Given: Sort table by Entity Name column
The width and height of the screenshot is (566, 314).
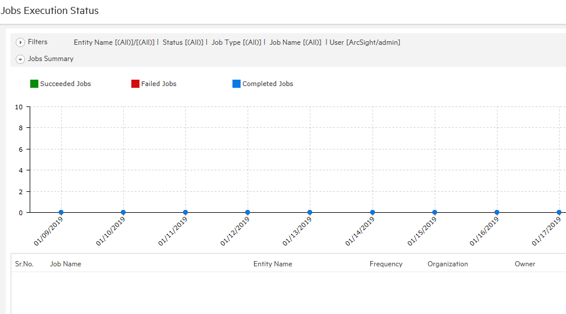Looking at the screenshot, I should pyautogui.click(x=273, y=264).
